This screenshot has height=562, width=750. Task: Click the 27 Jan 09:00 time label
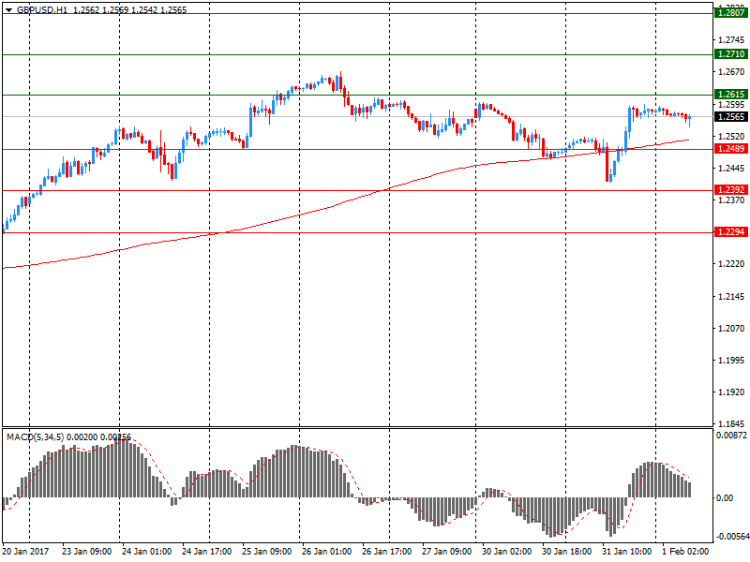coord(447,552)
